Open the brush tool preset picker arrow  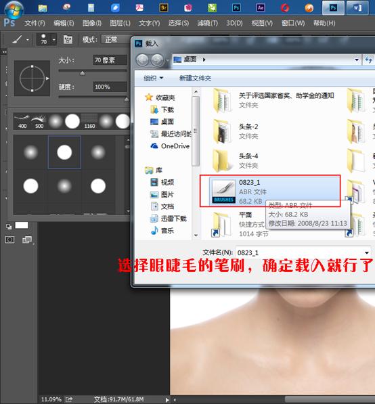pyautogui.click(x=27, y=40)
